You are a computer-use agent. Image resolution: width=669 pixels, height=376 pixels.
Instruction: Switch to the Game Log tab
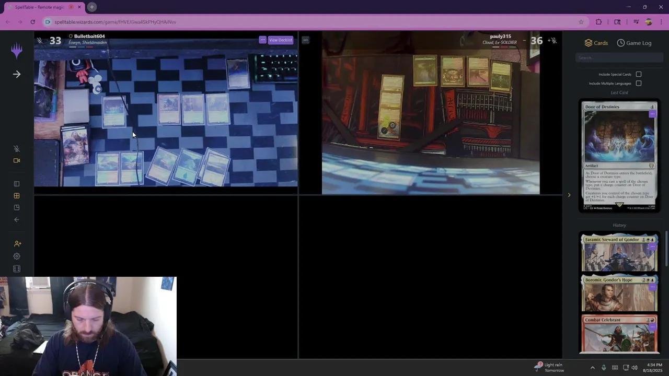(x=634, y=43)
